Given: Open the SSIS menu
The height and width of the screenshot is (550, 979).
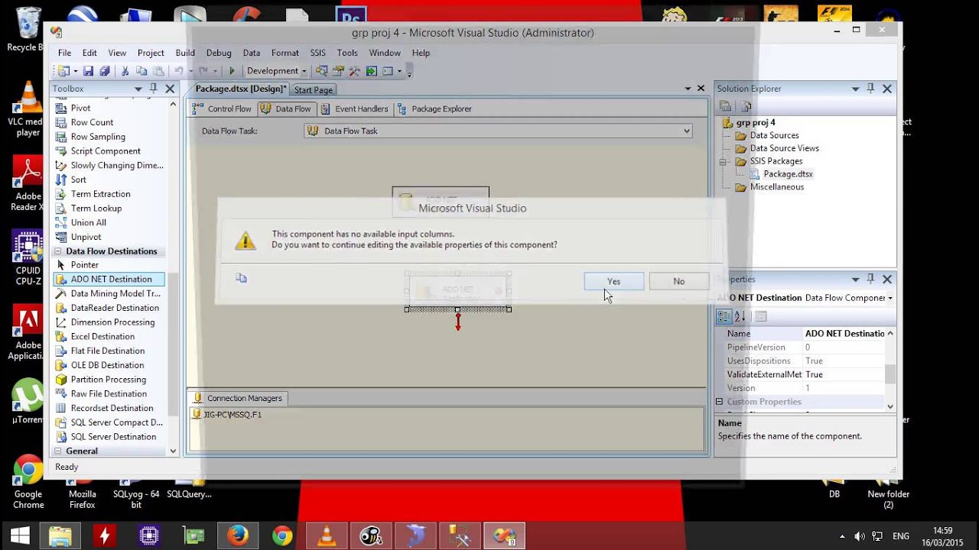Looking at the screenshot, I should (x=318, y=53).
